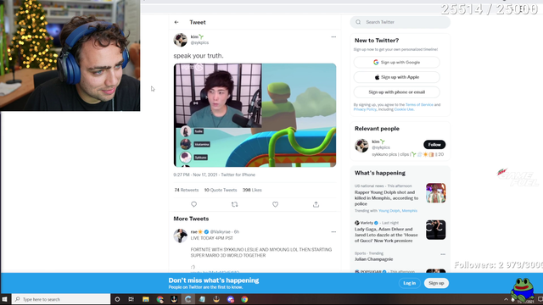Sign up with Apple
543x305 pixels.
point(397,77)
